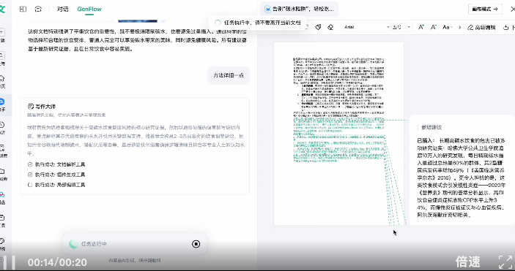Viewport: 515px width, 271px height.
Task: Select the format painter tool
Action: 318,27
